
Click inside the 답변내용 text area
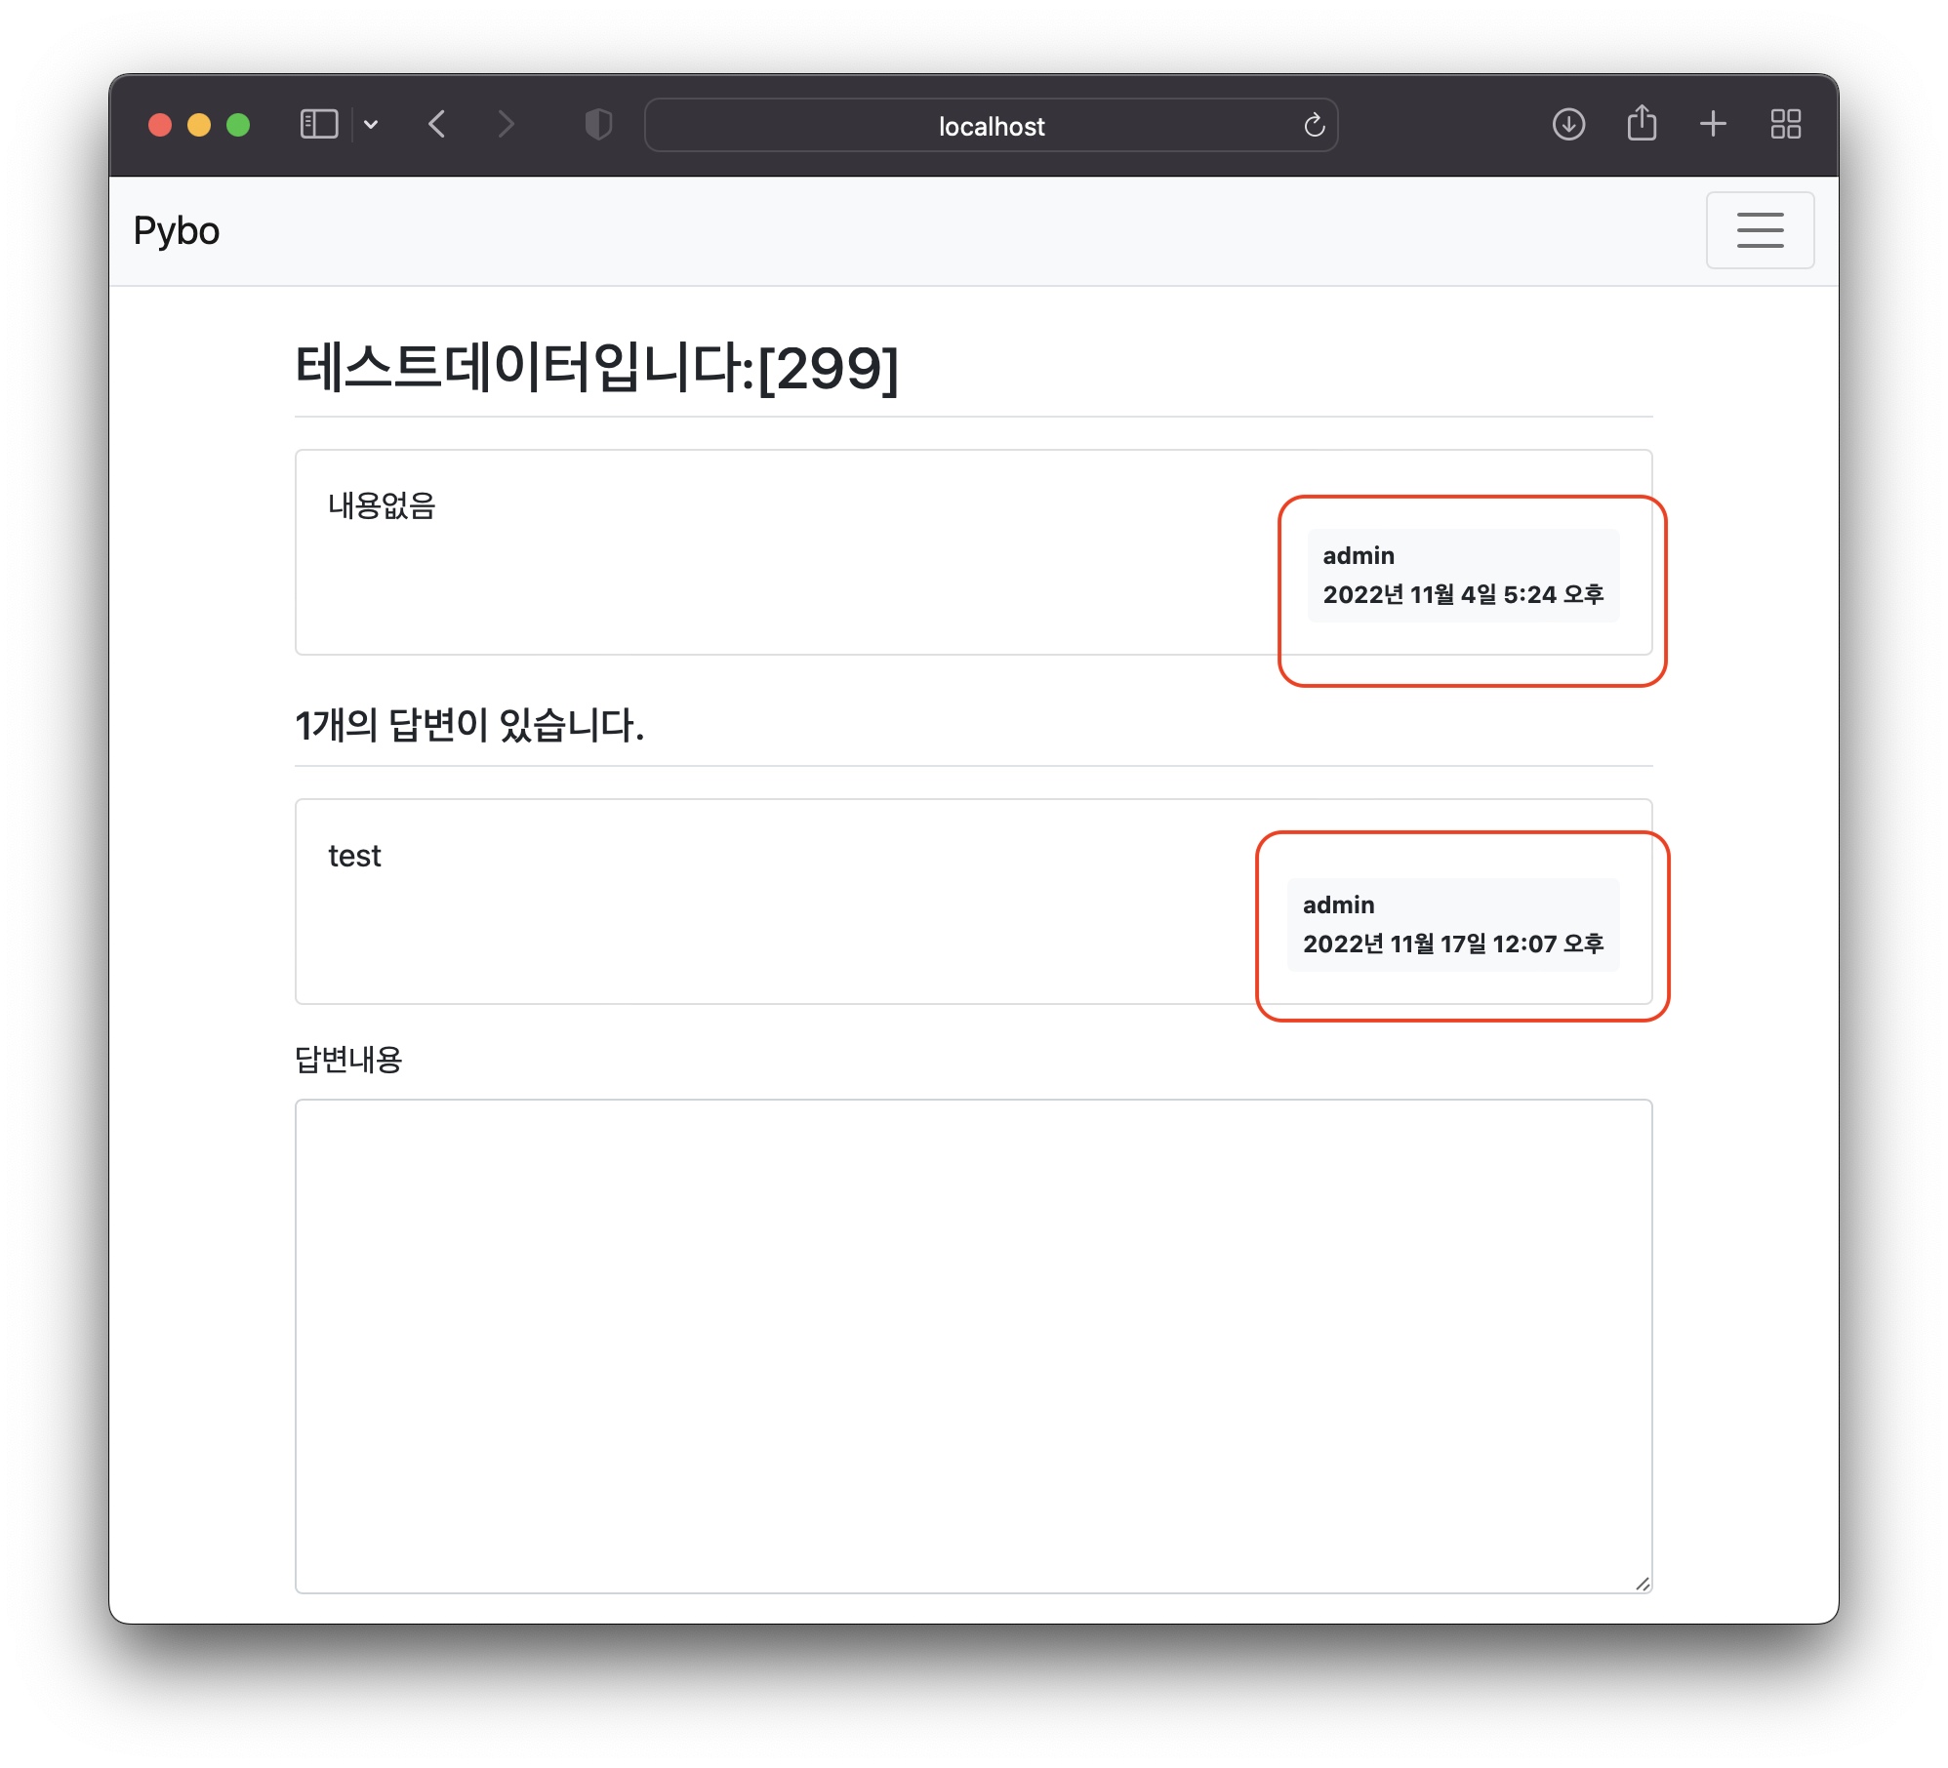[973, 1346]
